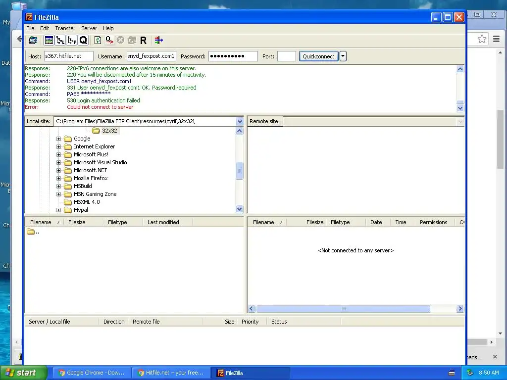Click the Host input field

tap(68, 56)
